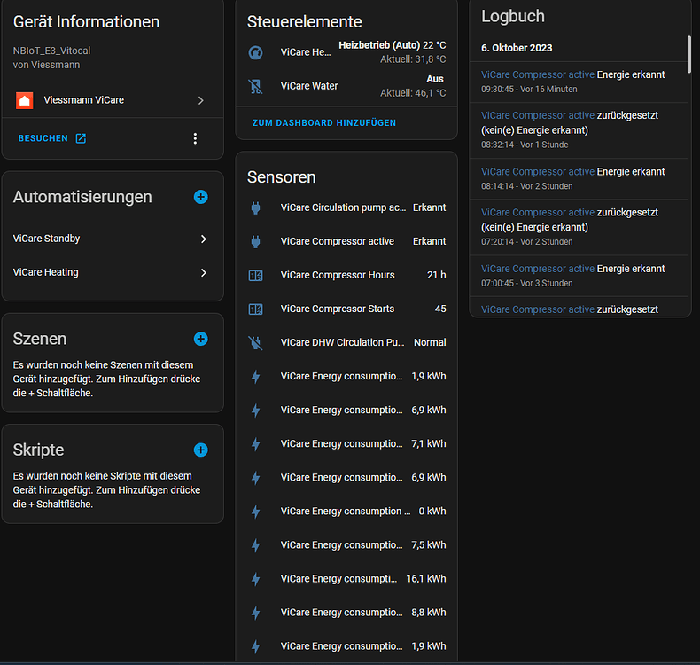Open the ViCare Standby automation chevron

(x=203, y=239)
